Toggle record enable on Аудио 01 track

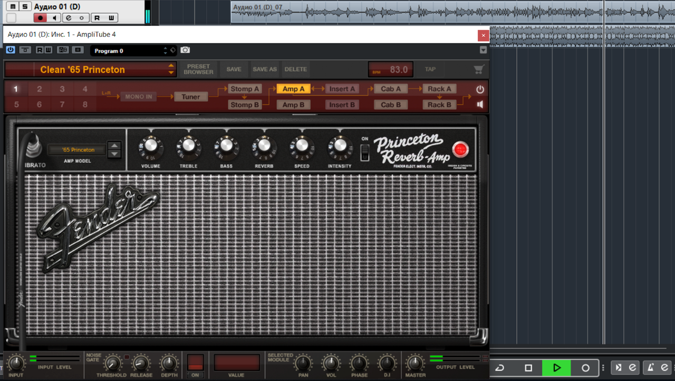point(40,18)
